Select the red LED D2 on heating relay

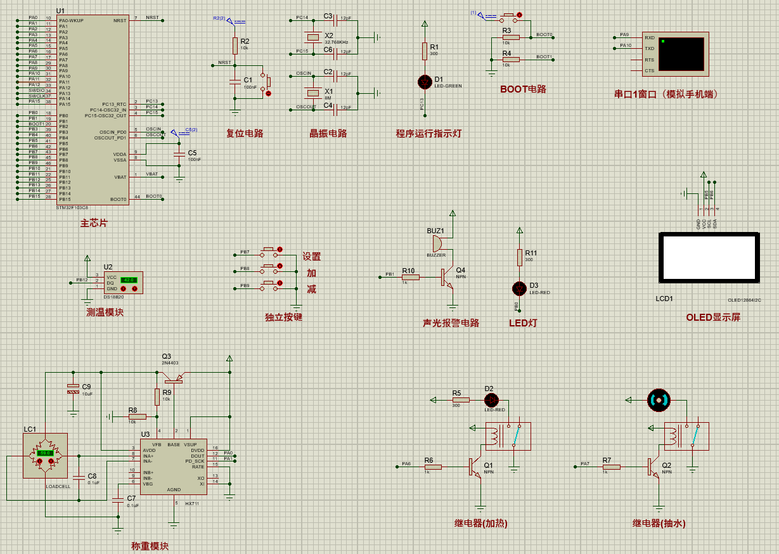tap(492, 400)
